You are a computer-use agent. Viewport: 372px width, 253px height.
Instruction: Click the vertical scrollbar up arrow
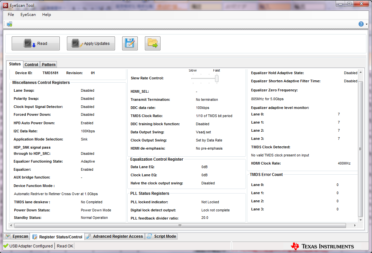[361, 72]
